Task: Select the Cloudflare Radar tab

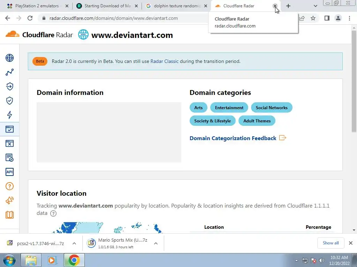Action: click(241, 6)
